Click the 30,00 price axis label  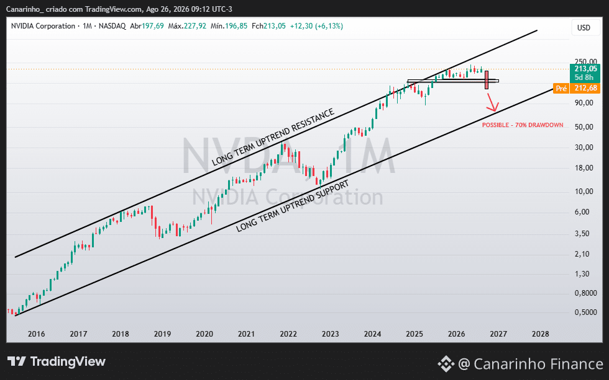[x=584, y=148]
